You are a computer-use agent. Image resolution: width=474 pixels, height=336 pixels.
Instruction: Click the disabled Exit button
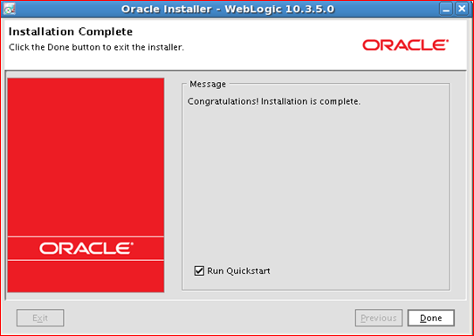(40, 318)
